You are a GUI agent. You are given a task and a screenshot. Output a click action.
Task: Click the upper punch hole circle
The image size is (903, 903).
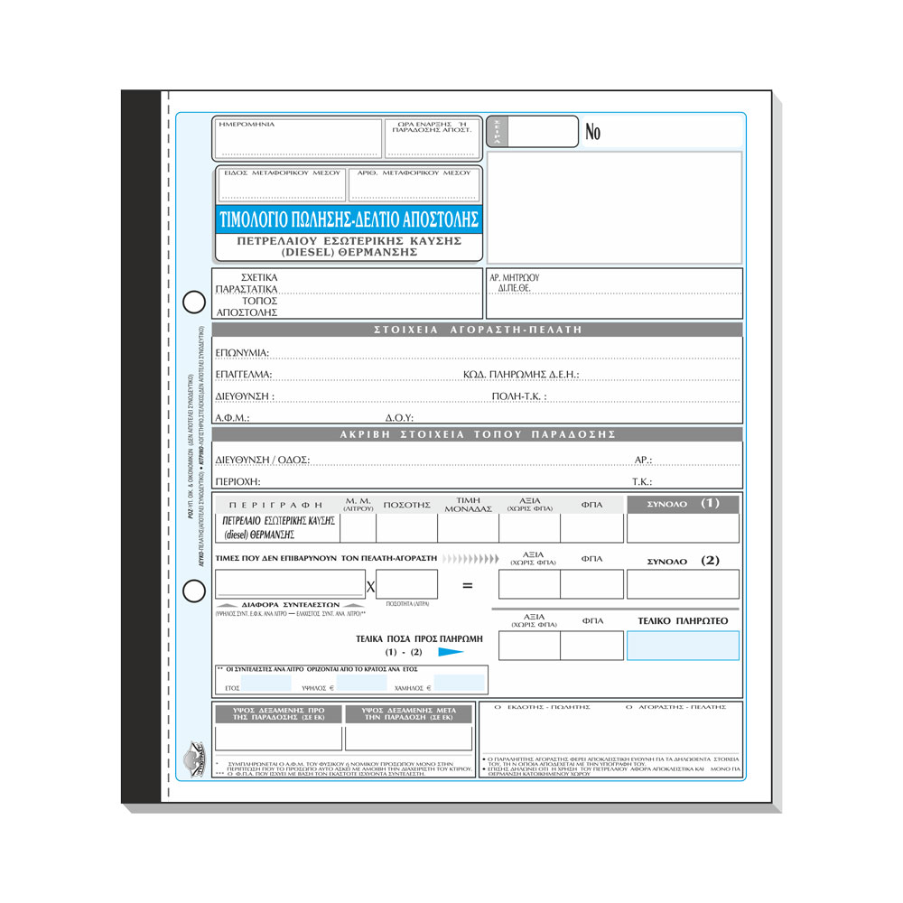point(194,302)
